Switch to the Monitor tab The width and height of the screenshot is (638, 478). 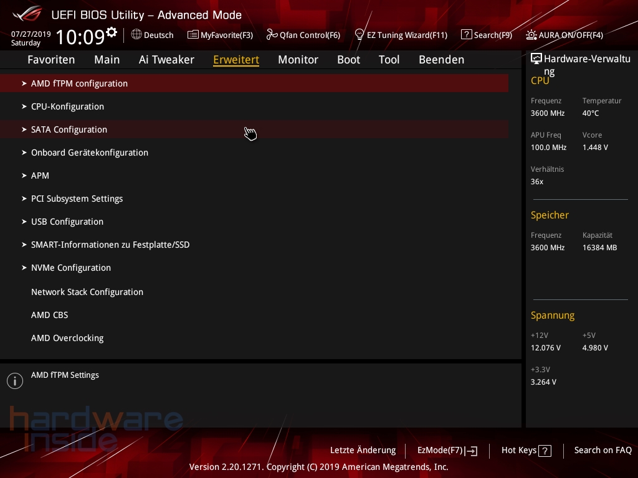click(298, 60)
